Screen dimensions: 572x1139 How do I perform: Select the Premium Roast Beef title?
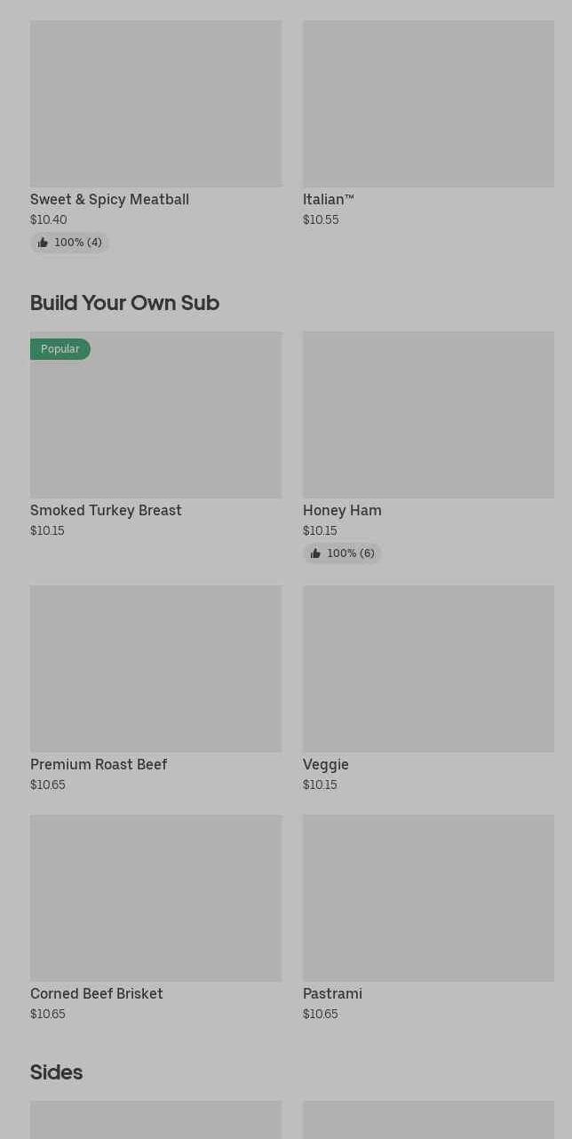(x=99, y=765)
